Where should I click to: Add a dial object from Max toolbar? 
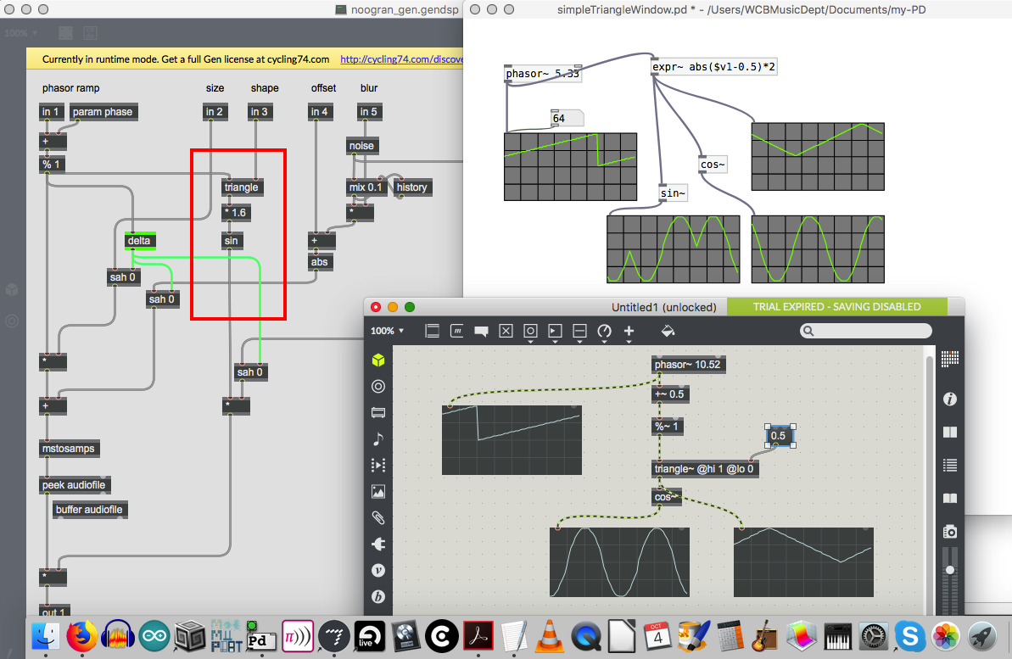pos(604,331)
